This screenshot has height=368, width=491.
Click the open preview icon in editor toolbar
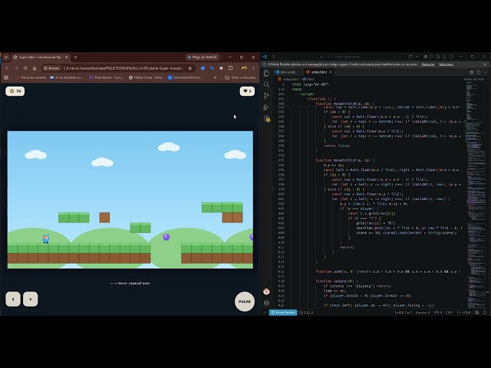(x=472, y=72)
